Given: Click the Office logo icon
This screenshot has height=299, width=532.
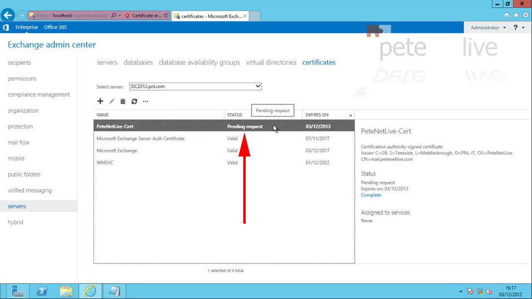Looking at the screenshot, I should tap(6, 28).
